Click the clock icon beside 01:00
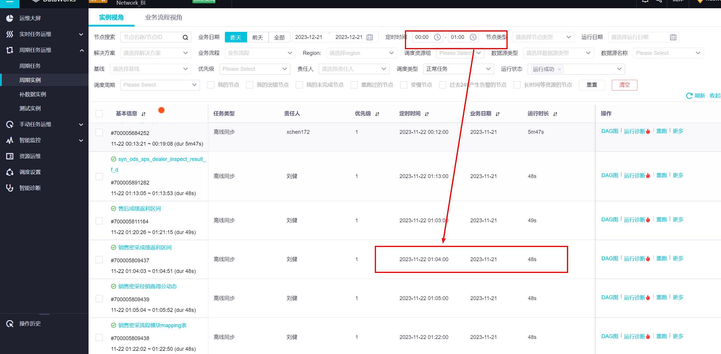Image resolution: width=721 pixels, height=354 pixels. 473,37
